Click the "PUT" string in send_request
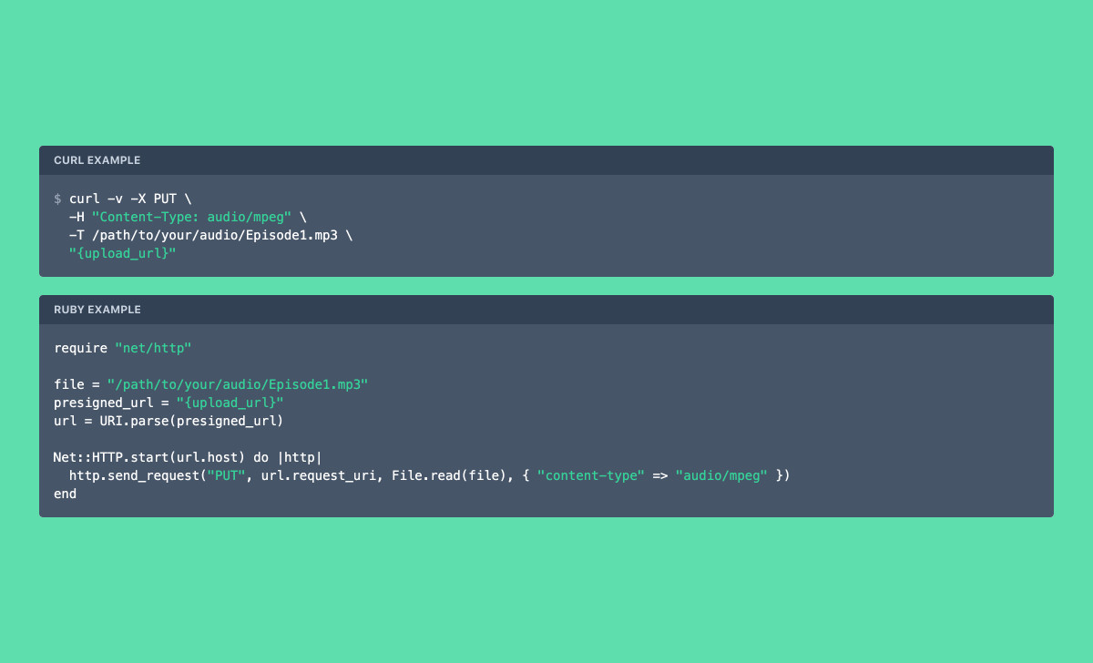Viewport: 1093px width, 663px height. pos(226,475)
